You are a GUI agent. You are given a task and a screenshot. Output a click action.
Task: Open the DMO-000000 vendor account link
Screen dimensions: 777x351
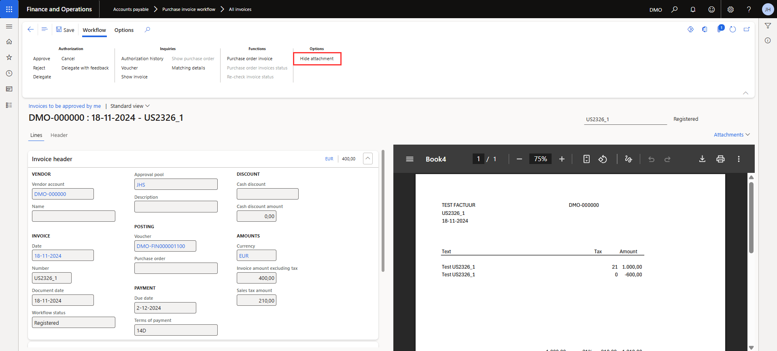pyautogui.click(x=50, y=194)
